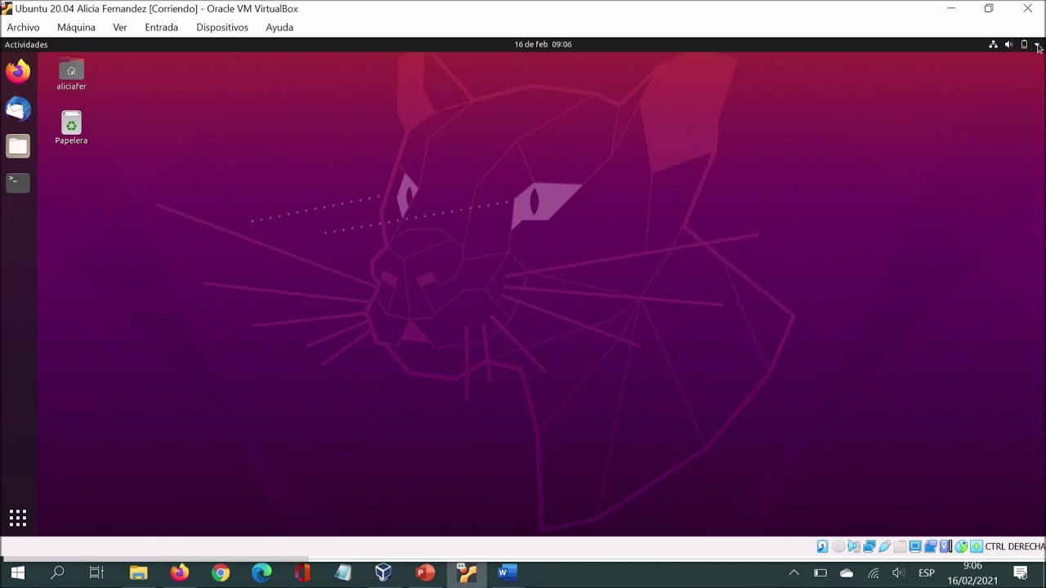Open the notepad app on the Windows taskbar
The width and height of the screenshot is (1046, 588).
[343, 572]
